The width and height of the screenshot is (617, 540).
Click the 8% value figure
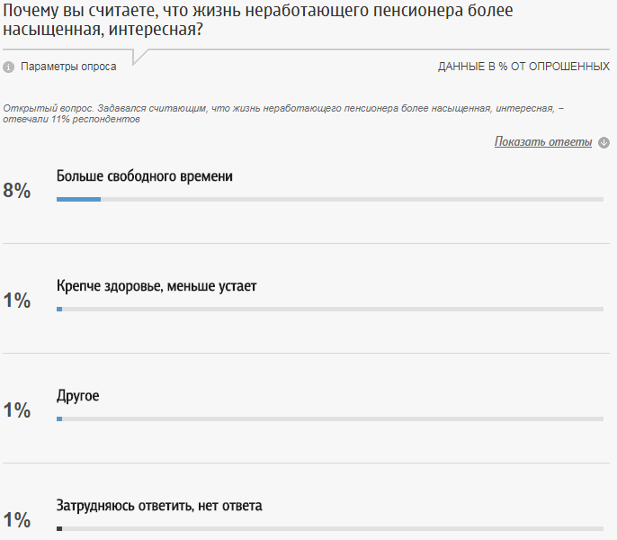(17, 190)
